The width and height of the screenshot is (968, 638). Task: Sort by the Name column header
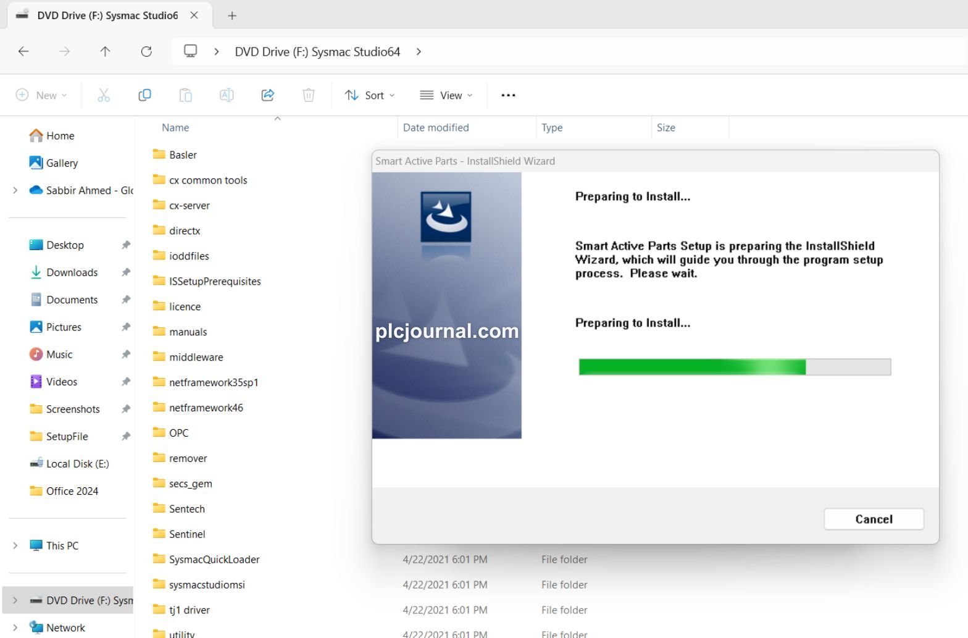pos(175,127)
